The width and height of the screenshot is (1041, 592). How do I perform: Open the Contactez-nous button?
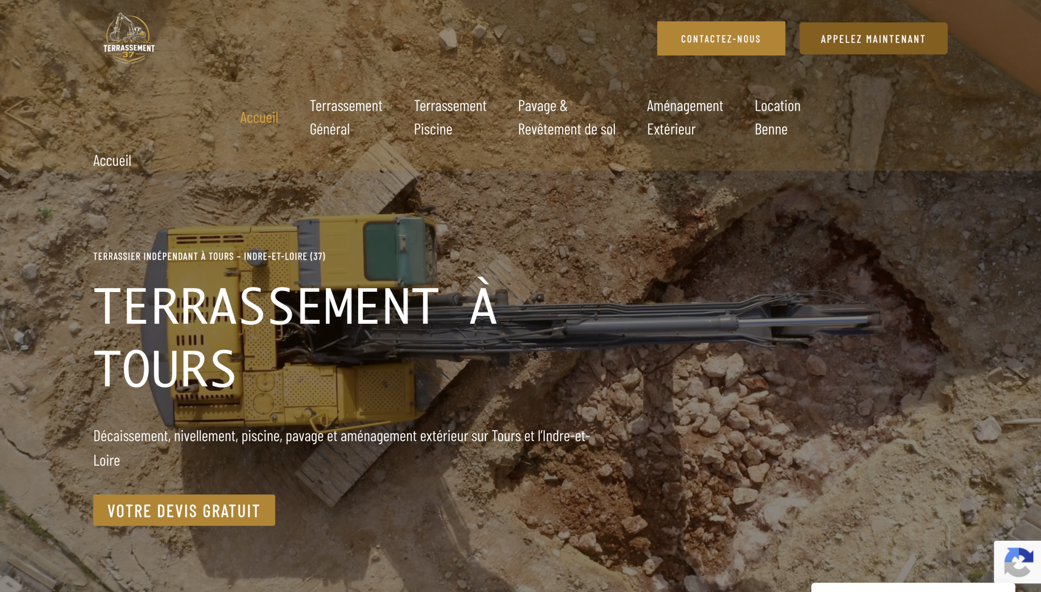coord(721,39)
